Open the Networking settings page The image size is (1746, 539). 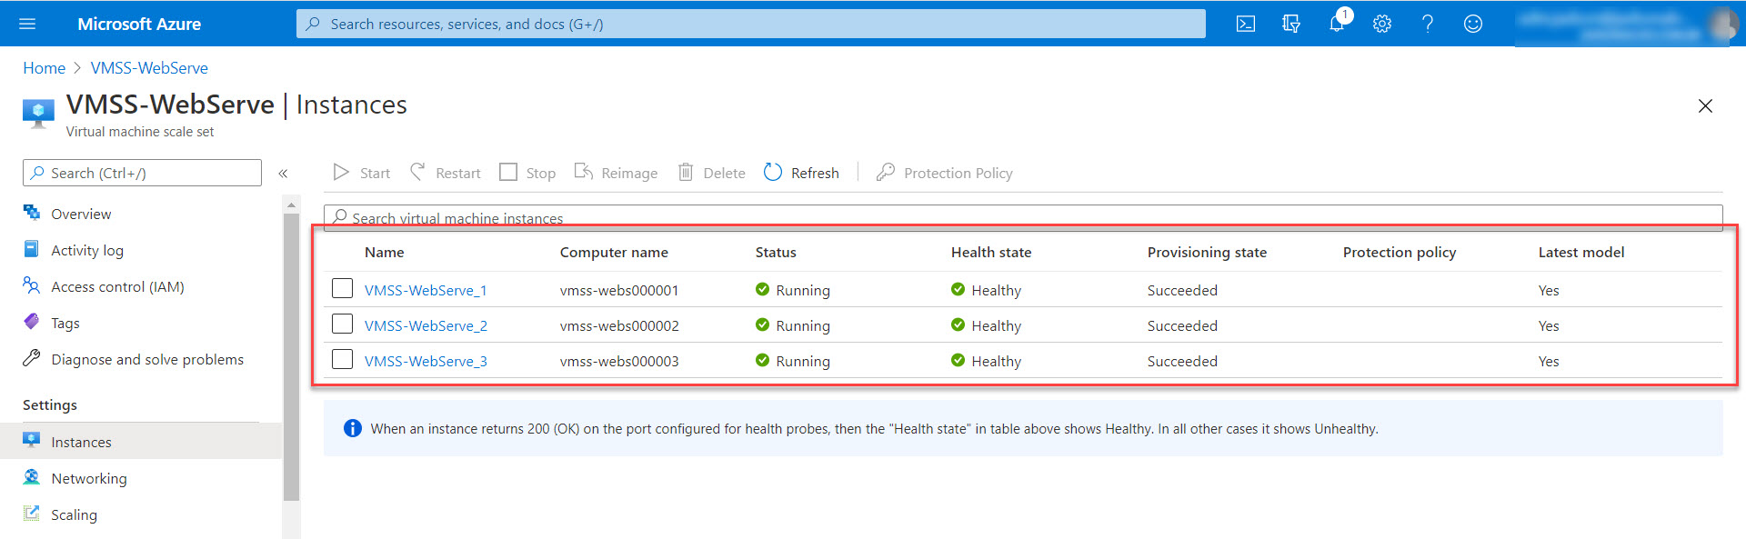(88, 478)
